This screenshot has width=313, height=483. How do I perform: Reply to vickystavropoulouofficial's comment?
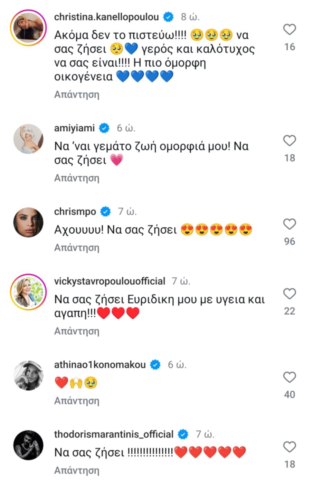(77, 331)
